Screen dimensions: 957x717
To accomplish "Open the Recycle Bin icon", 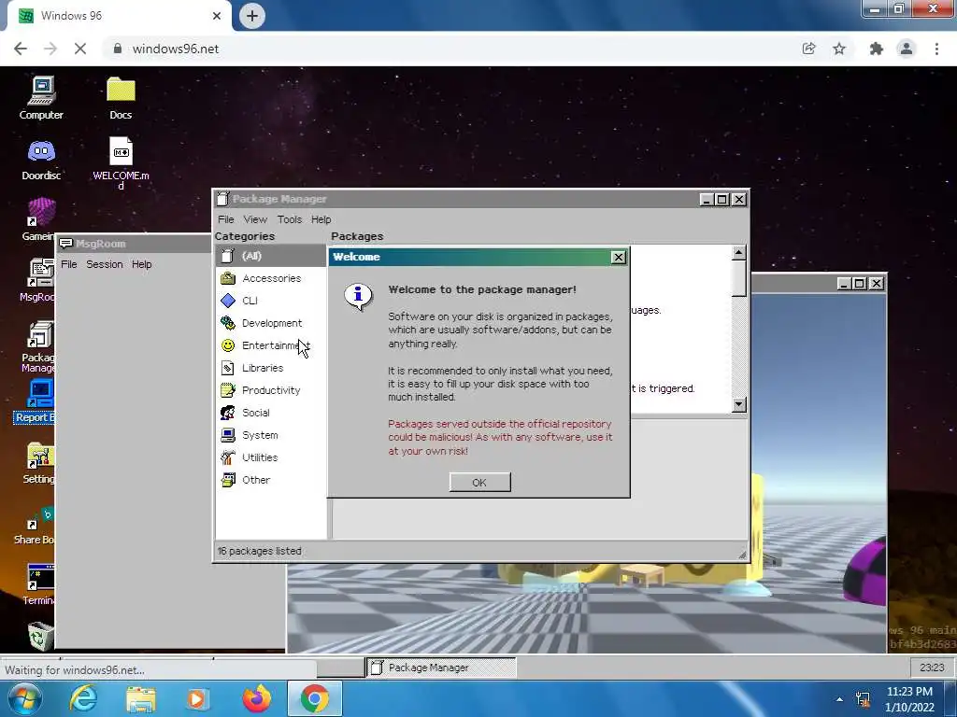I will coord(40,635).
